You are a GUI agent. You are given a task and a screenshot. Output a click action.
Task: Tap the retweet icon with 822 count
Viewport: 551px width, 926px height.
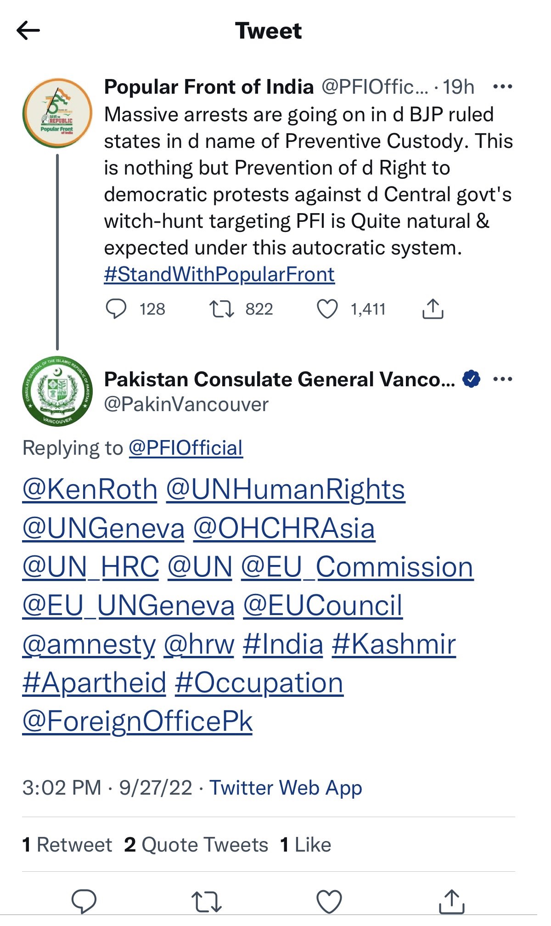(222, 309)
